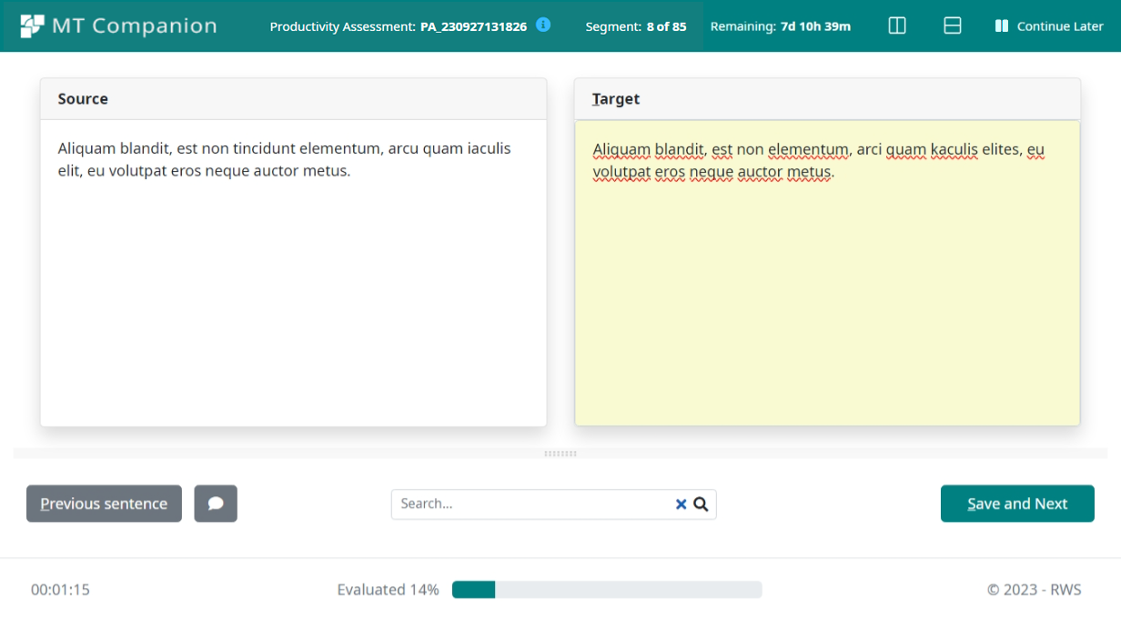1121x620 pixels.
Task: Clear the search field with X
Action: [x=681, y=505]
